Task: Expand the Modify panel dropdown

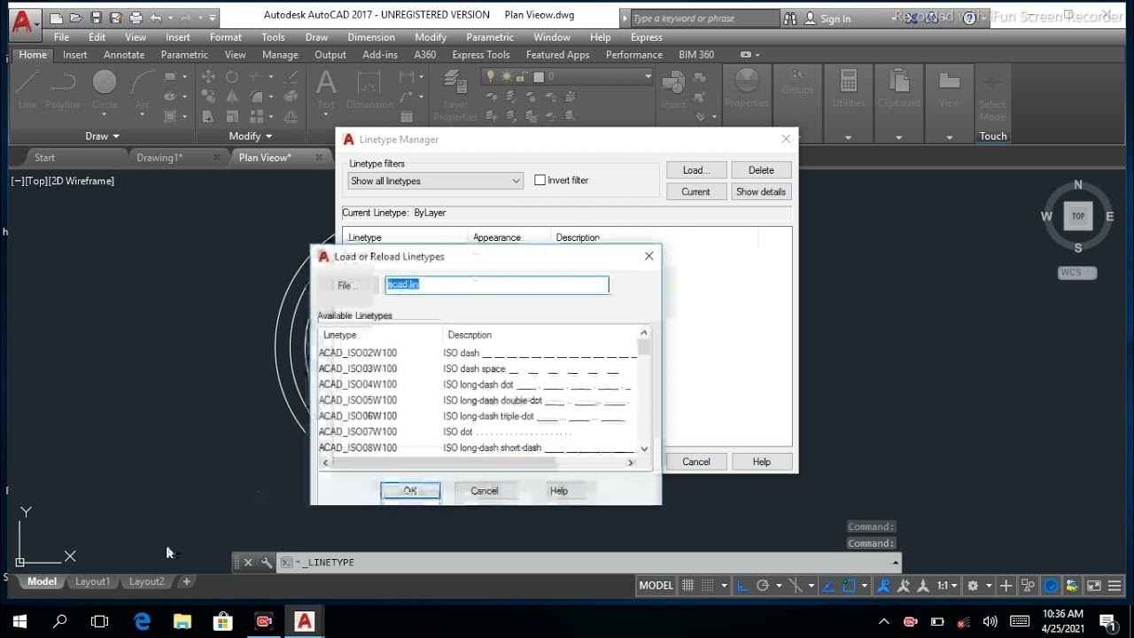Action: (x=251, y=136)
